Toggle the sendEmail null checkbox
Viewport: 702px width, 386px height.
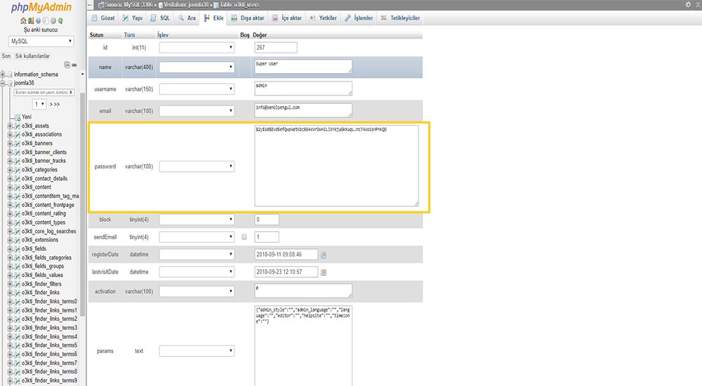pos(244,237)
